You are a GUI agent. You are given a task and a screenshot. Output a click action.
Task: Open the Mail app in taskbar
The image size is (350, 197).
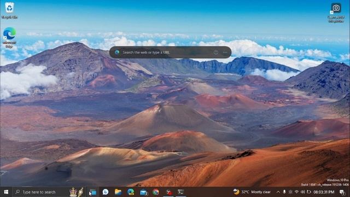pyautogui.click(x=143, y=192)
